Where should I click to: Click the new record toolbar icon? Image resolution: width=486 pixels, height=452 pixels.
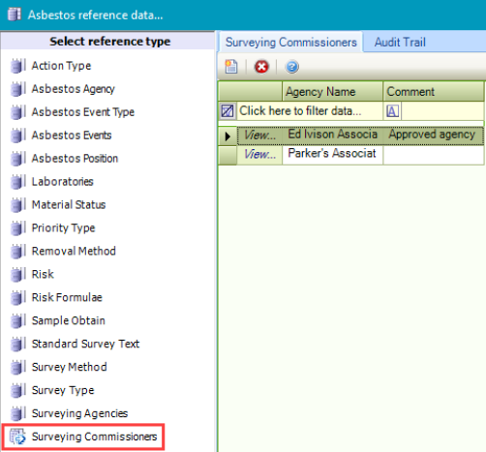pos(231,67)
